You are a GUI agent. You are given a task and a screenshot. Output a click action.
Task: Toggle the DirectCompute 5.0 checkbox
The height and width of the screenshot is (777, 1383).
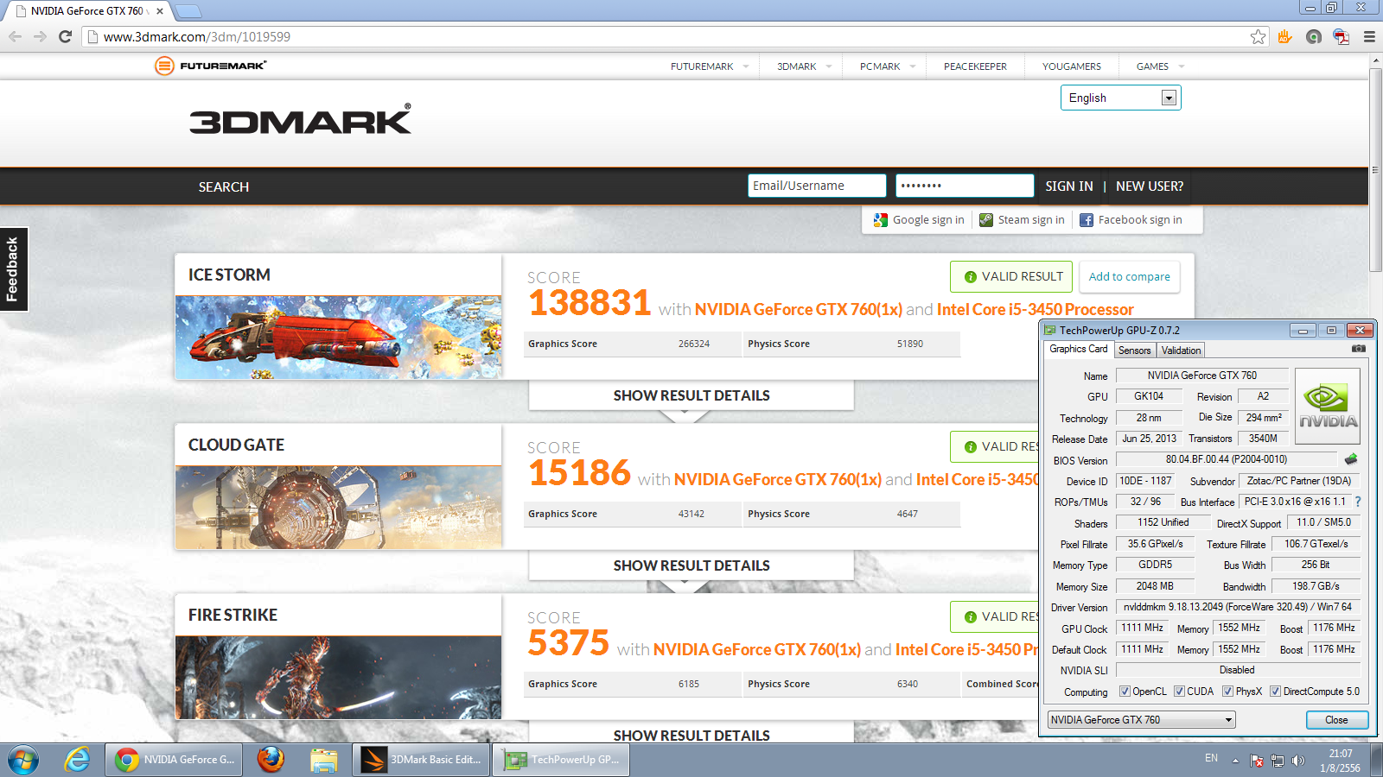1275,692
